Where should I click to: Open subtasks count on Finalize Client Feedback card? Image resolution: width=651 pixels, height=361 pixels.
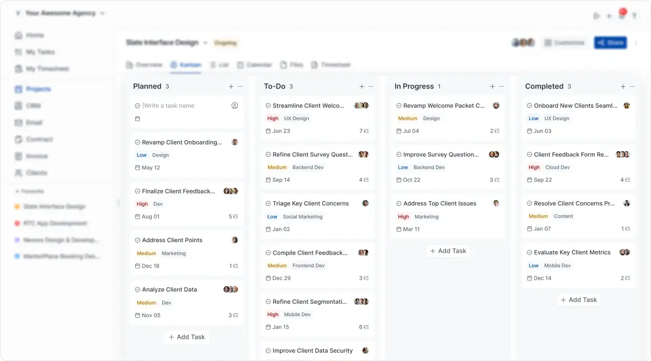233,216
